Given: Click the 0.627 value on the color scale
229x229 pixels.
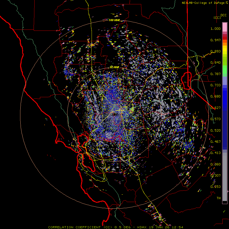Looking at the screenshot, I should [x=216, y=108].
